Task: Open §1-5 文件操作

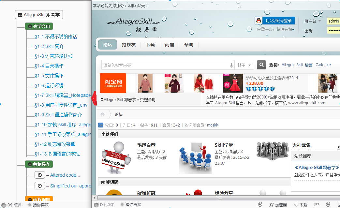Action: (x=49, y=76)
